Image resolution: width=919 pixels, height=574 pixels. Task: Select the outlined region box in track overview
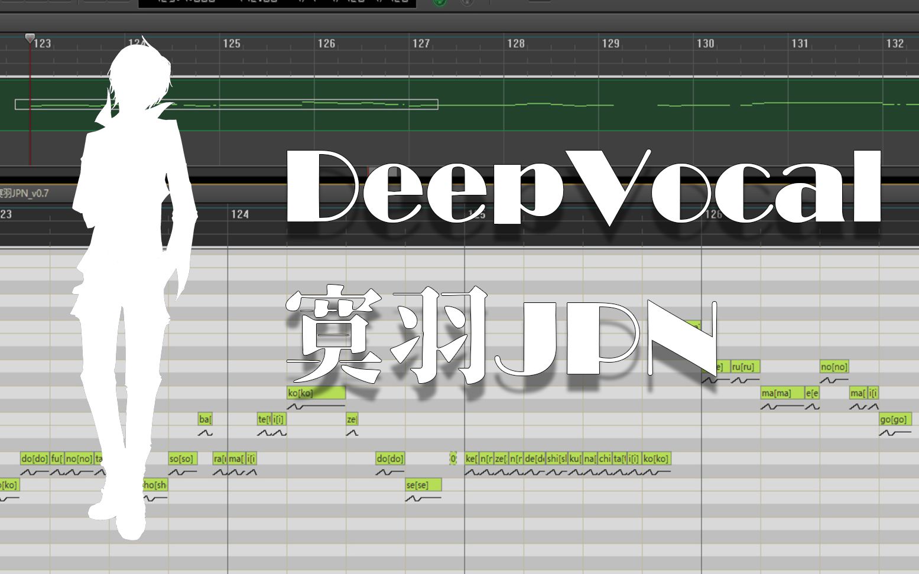pos(226,105)
